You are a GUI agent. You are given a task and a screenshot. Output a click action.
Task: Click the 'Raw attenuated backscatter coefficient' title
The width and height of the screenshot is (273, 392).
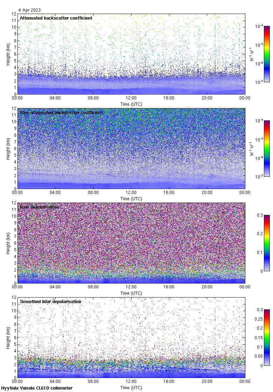pyautogui.click(x=62, y=112)
